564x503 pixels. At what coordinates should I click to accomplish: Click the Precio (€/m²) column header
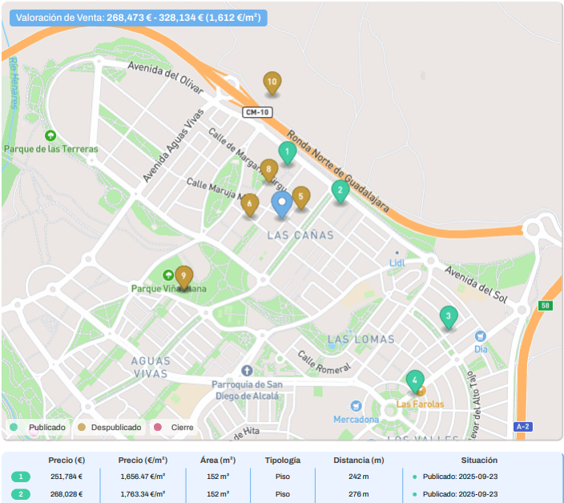143,461
